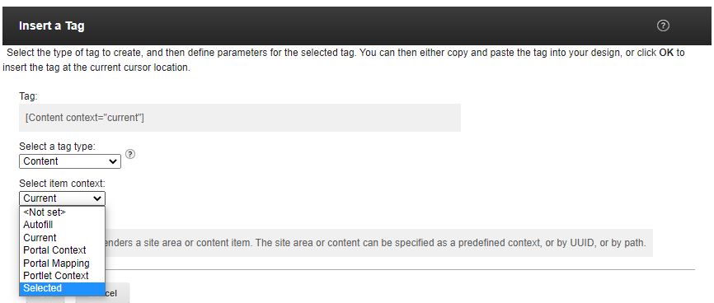Open the Select a tag type dropdown showing Content
Viewport: 714px width, 303px height.
pos(70,161)
